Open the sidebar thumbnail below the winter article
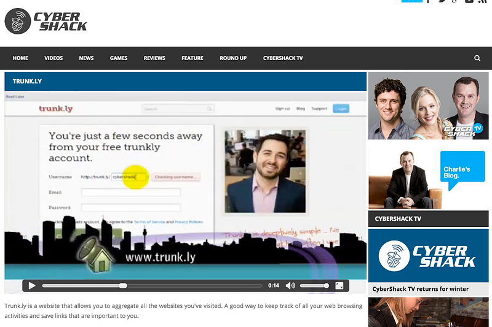 coord(428,312)
